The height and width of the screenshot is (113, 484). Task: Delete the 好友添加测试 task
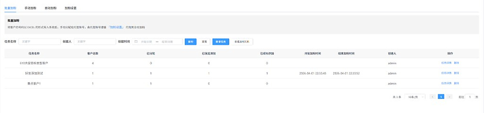(456, 73)
